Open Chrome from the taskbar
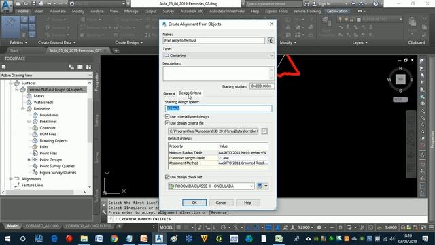 [114, 239]
